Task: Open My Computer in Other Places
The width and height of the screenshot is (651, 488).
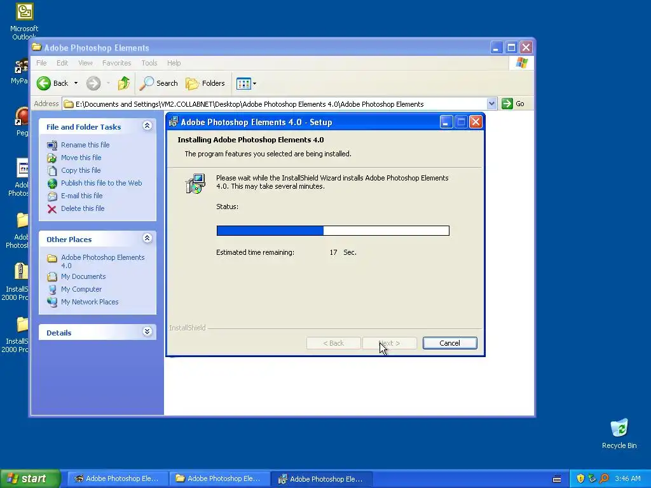Action: click(81, 289)
